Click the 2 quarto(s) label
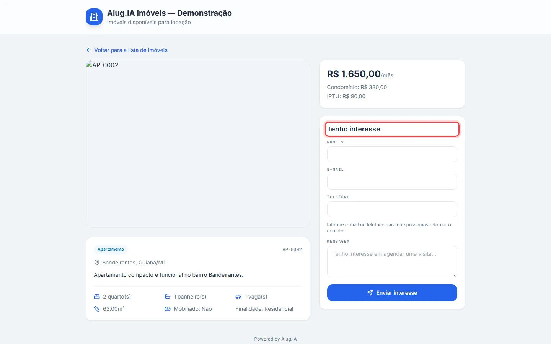 (117, 297)
